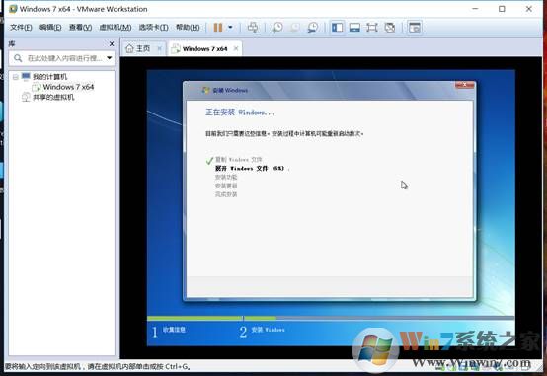Open the power options dropdown arrow
Viewport: 547px width, 376px height.
(x=230, y=28)
